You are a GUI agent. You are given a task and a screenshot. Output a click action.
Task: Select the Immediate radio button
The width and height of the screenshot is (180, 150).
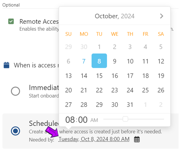pos(15,91)
